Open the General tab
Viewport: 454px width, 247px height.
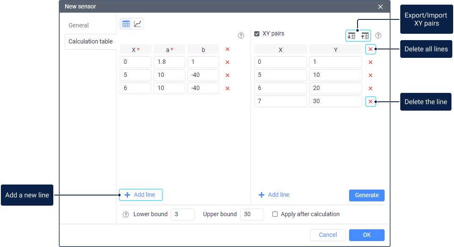pyautogui.click(x=79, y=25)
